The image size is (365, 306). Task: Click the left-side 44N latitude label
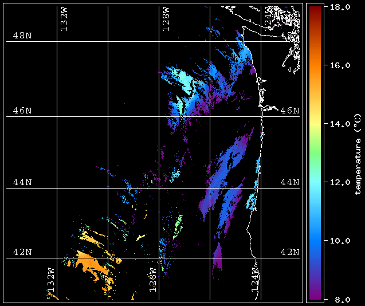22,182
